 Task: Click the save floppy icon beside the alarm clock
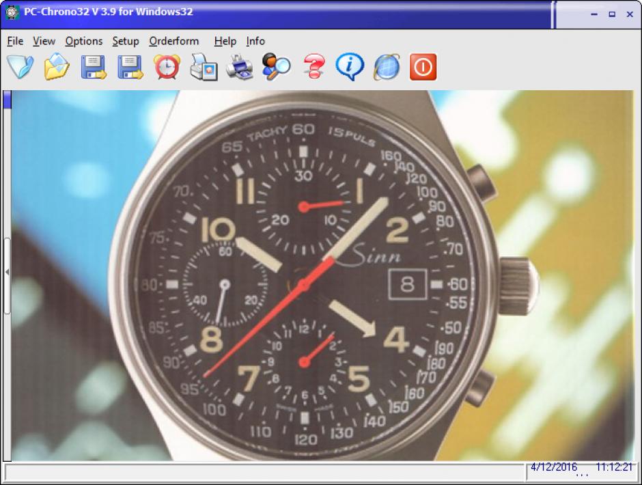[x=130, y=67]
